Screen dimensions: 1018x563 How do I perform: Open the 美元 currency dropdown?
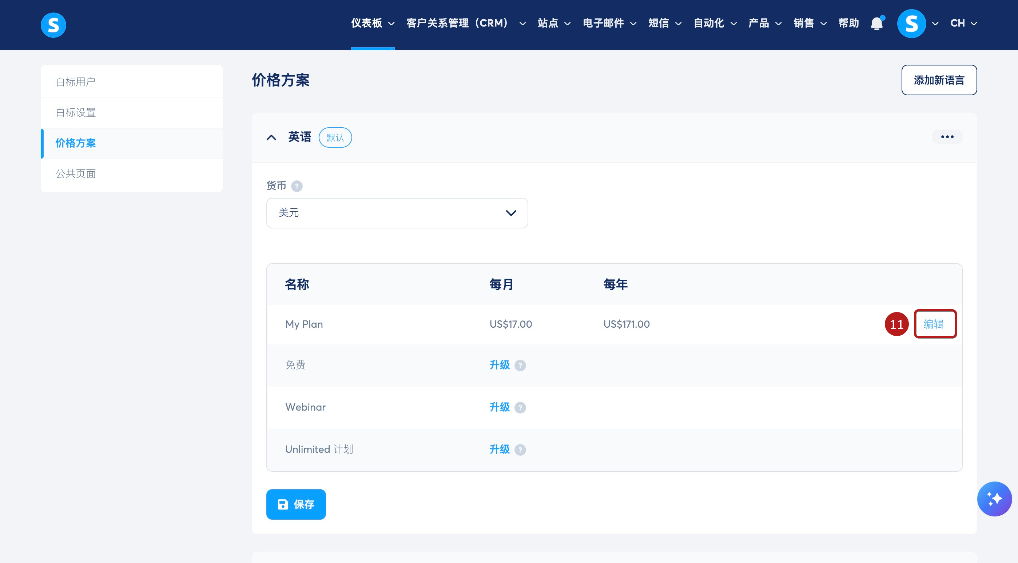pos(397,213)
